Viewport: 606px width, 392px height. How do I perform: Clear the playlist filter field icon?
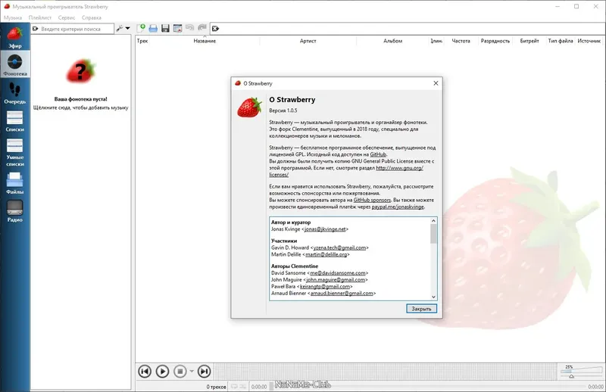[x=215, y=29]
